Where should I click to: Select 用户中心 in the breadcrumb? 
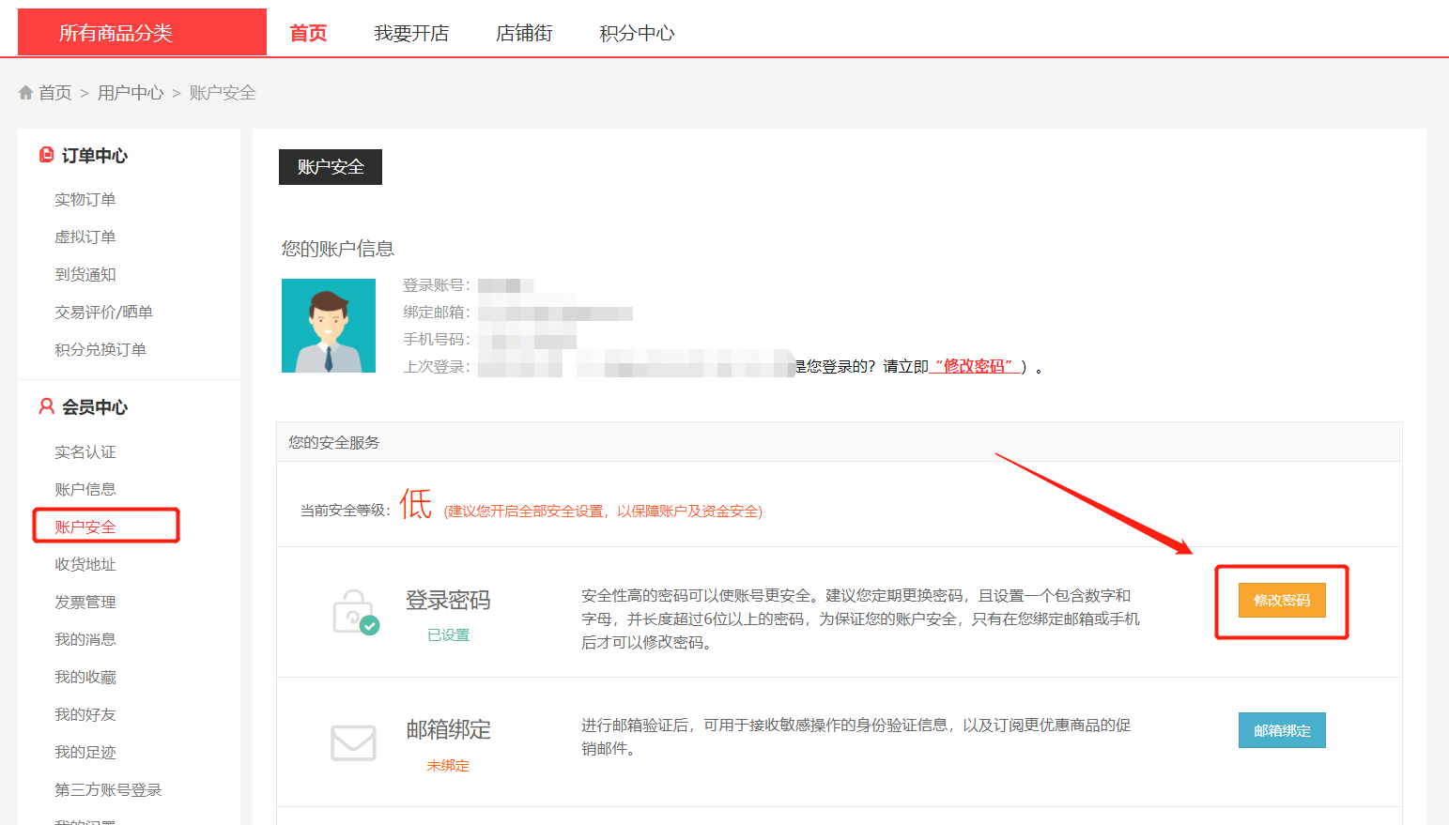(131, 93)
